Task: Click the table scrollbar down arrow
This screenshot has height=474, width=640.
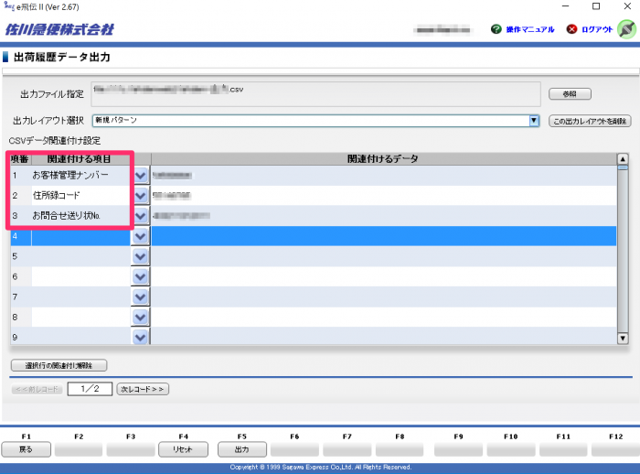Action: pos(623,339)
